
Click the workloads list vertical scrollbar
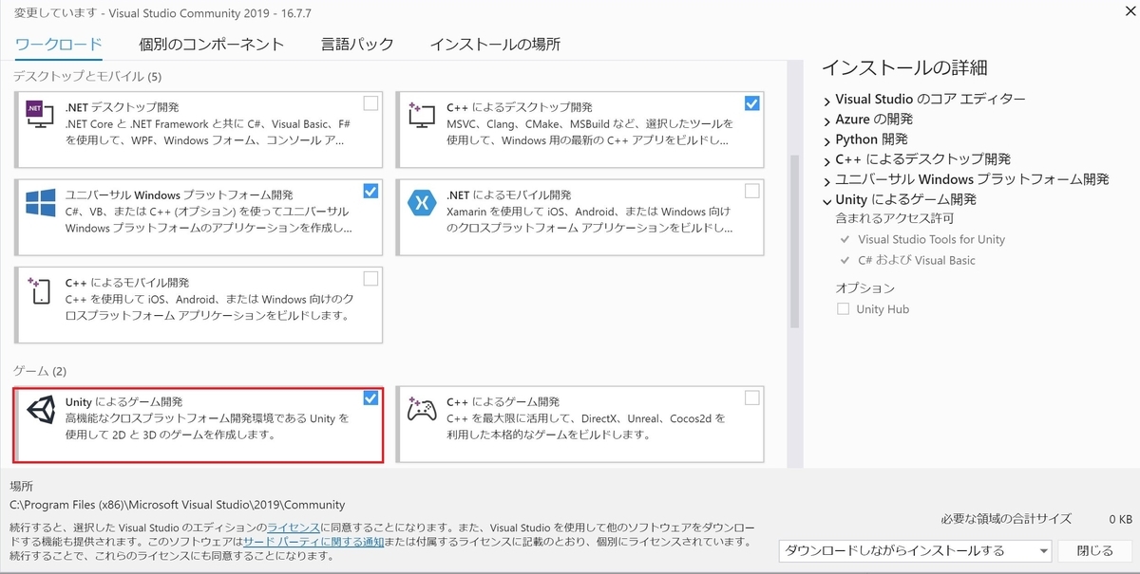pyautogui.click(x=793, y=240)
